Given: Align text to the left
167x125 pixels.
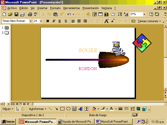Looking at the screenshot, I should click(x=73, y=21).
